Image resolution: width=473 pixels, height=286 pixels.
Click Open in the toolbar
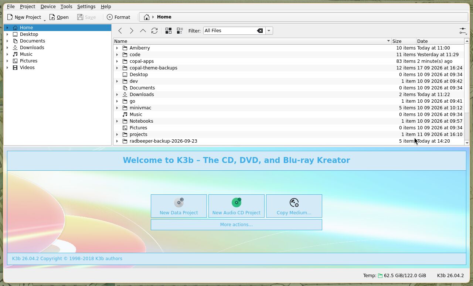tap(59, 17)
